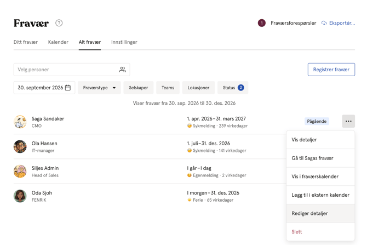
Task: Choose Legg til i ekstern kalender
Action: (320, 195)
